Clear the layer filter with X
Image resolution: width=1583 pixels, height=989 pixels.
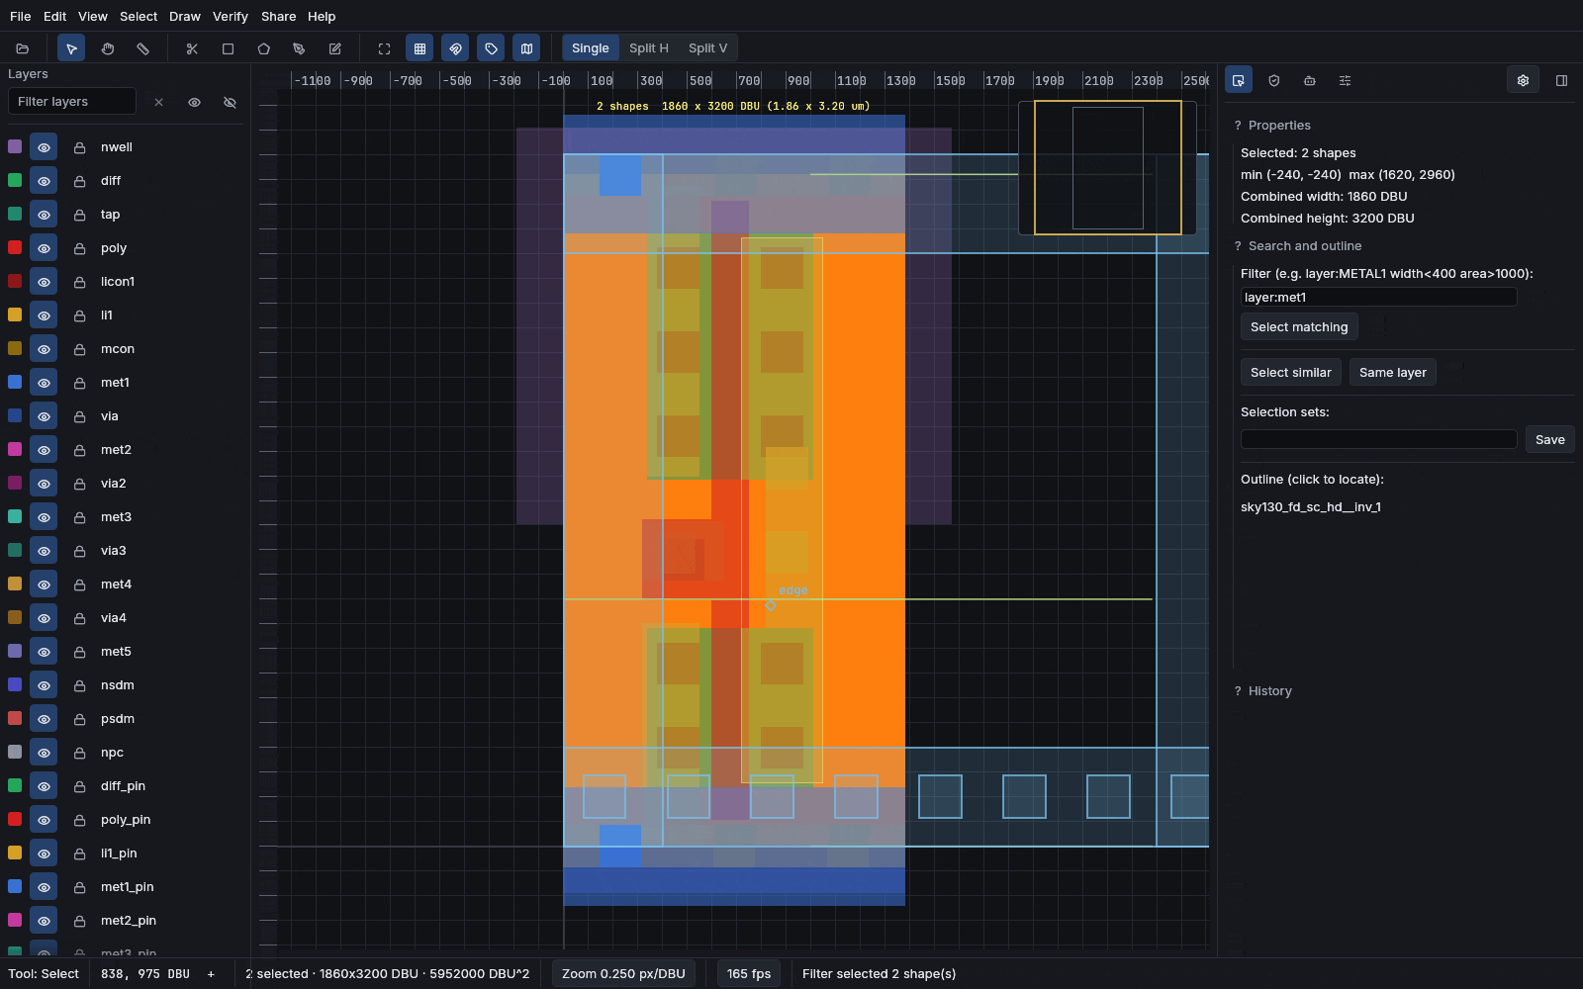pos(159,102)
